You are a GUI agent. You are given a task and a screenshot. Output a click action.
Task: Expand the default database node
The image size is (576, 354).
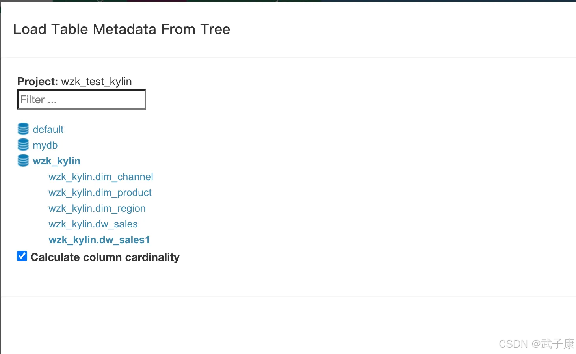pyautogui.click(x=48, y=129)
